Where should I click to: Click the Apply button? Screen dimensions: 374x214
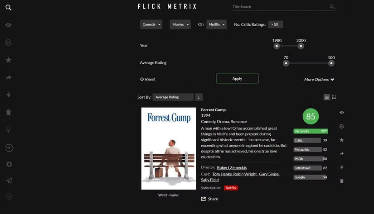point(238,79)
